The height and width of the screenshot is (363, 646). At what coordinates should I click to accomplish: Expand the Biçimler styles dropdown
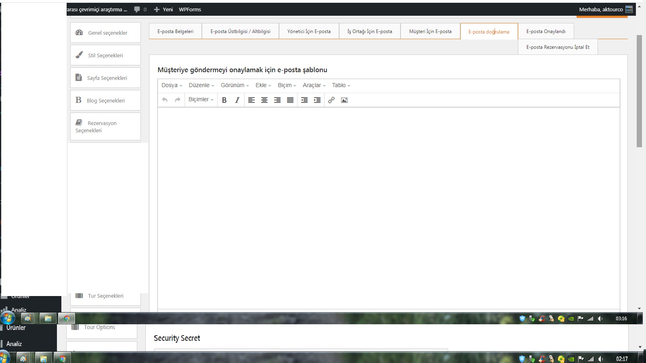tap(201, 100)
